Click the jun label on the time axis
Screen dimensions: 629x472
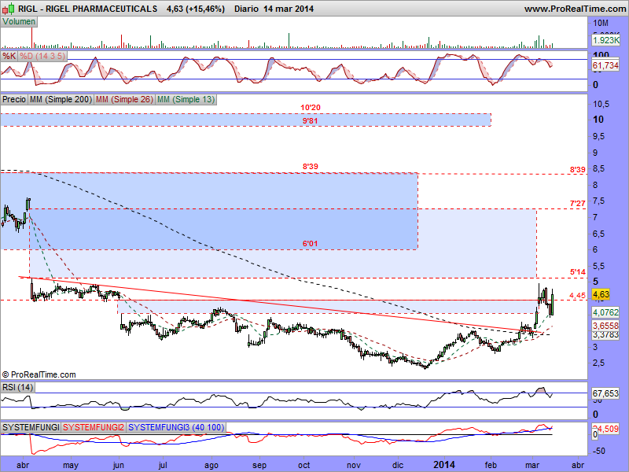(x=118, y=465)
